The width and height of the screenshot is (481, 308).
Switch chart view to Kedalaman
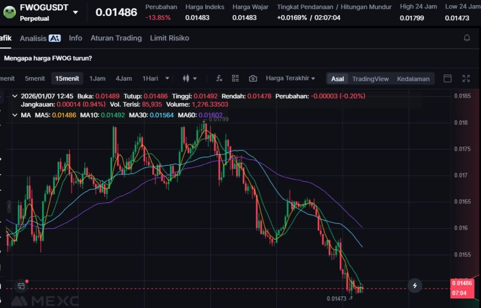tap(413, 79)
